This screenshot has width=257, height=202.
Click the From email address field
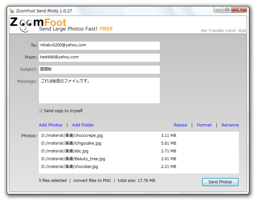[99, 57]
